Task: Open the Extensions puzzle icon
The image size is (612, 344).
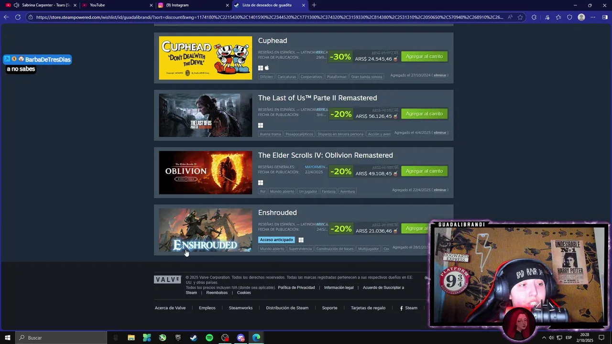Action: [x=534, y=17]
